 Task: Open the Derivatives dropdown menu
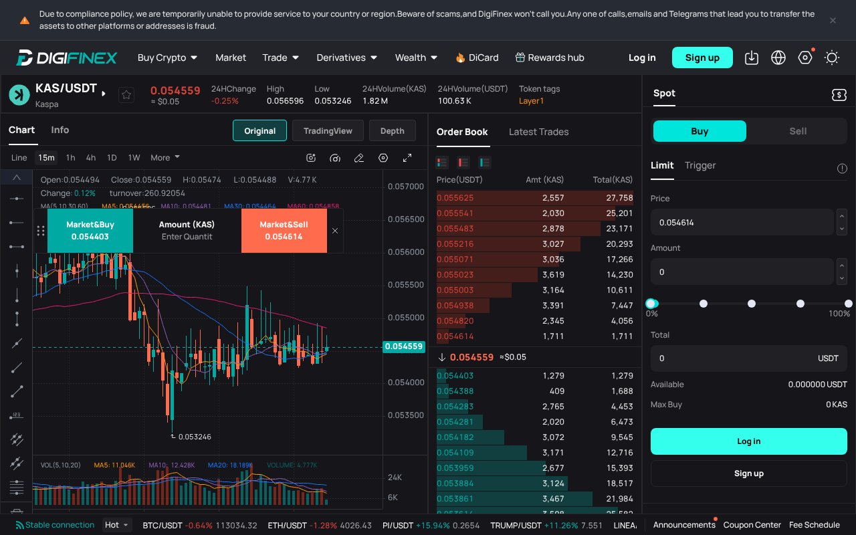(x=346, y=58)
